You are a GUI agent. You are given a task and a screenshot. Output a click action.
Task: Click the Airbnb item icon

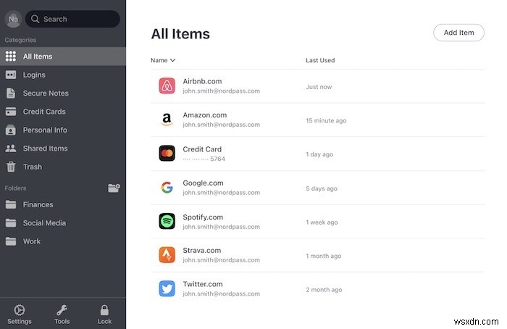167,86
